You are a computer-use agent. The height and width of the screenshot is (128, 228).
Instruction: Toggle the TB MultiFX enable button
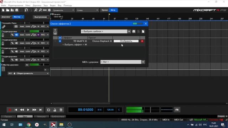[60, 41]
